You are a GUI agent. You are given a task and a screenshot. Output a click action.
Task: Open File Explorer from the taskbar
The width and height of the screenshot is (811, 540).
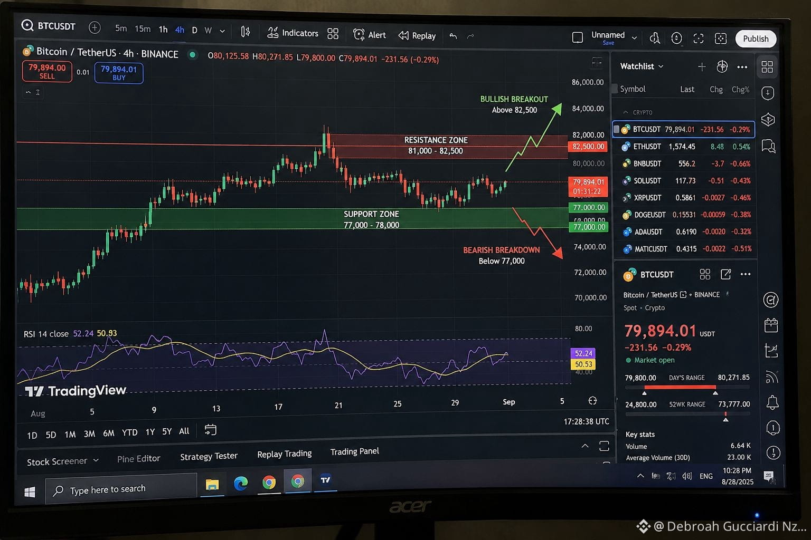tap(212, 485)
